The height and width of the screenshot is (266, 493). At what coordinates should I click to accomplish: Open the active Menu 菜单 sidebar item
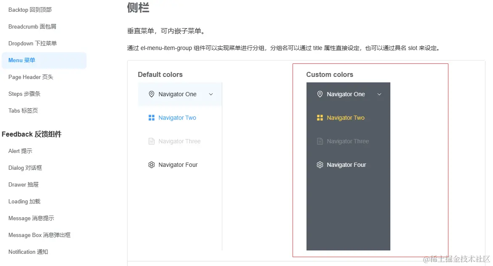click(x=44, y=60)
